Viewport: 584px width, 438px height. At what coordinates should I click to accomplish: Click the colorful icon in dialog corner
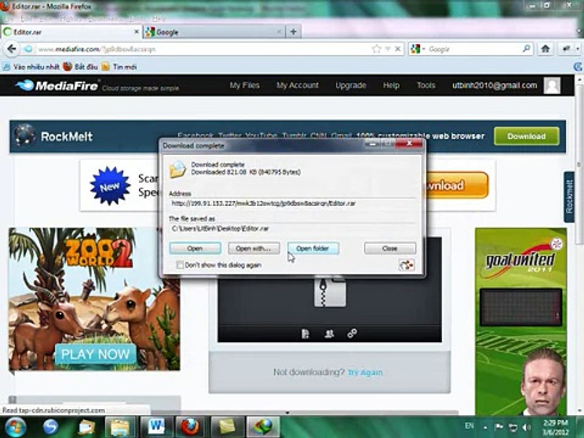click(406, 265)
